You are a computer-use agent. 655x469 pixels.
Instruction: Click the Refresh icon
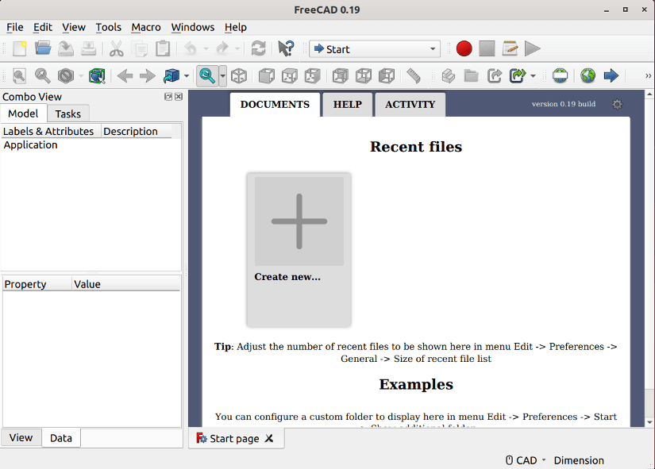click(x=259, y=49)
